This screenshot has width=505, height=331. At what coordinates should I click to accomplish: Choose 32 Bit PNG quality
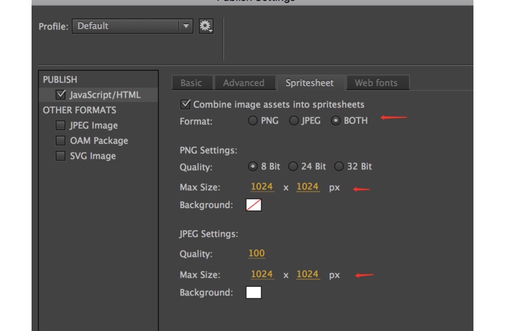(339, 166)
